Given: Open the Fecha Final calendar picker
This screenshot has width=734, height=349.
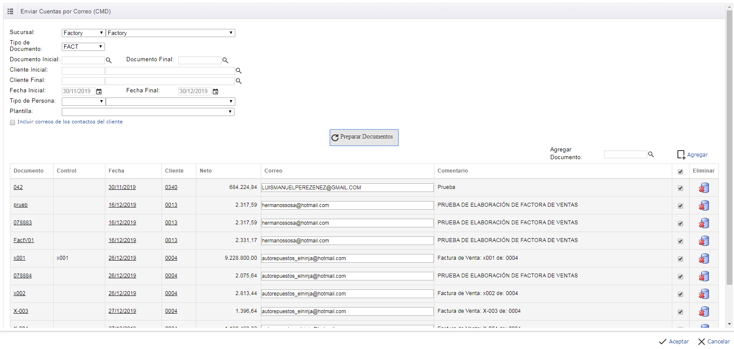Looking at the screenshot, I should [215, 91].
